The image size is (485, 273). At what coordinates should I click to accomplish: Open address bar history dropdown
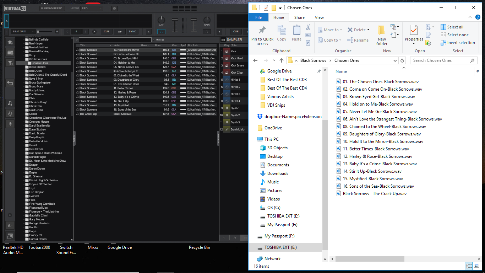pyautogui.click(x=395, y=60)
